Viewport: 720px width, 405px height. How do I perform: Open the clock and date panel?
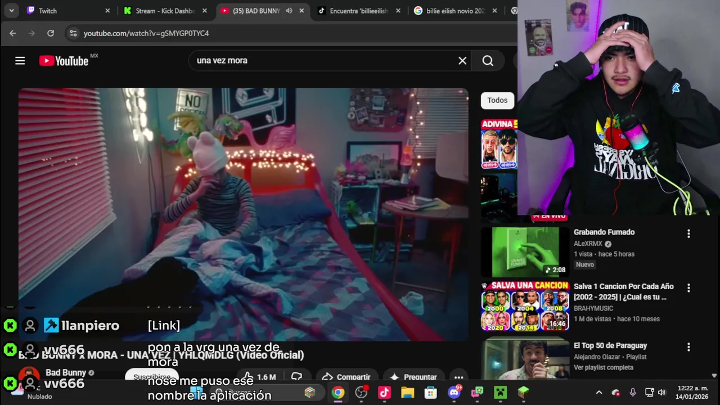pos(692,392)
